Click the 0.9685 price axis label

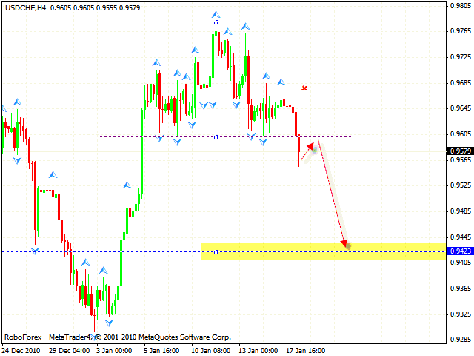pyautogui.click(x=461, y=82)
